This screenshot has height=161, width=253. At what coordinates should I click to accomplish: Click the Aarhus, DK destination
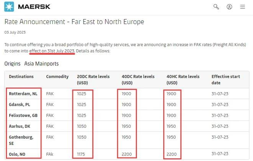[20, 126]
